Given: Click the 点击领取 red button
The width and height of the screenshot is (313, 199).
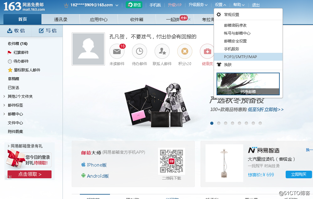Looking at the screenshot, I should 30,174.
